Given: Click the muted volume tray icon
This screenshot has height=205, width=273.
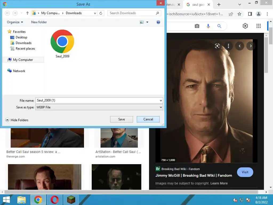Looking at the screenshot, I should [235, 200].
